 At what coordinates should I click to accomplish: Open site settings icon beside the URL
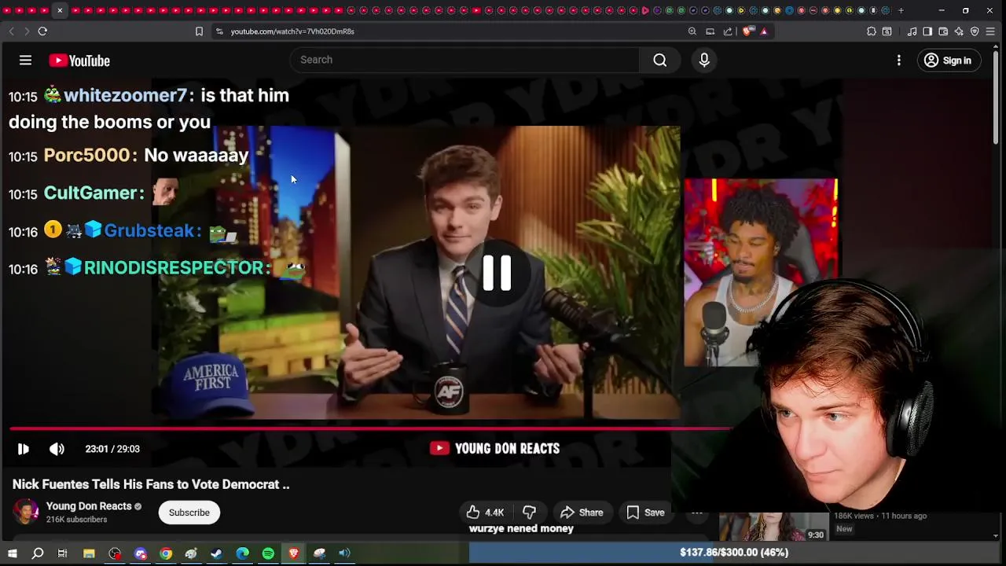219,31
